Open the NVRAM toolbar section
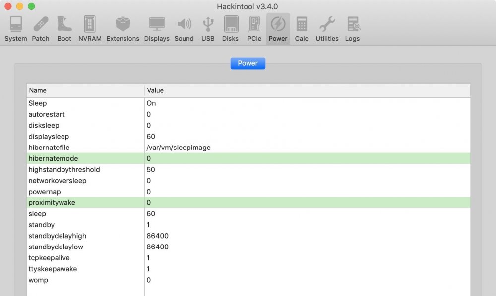Viewport: 496px width, 296px height. [90, 29]
